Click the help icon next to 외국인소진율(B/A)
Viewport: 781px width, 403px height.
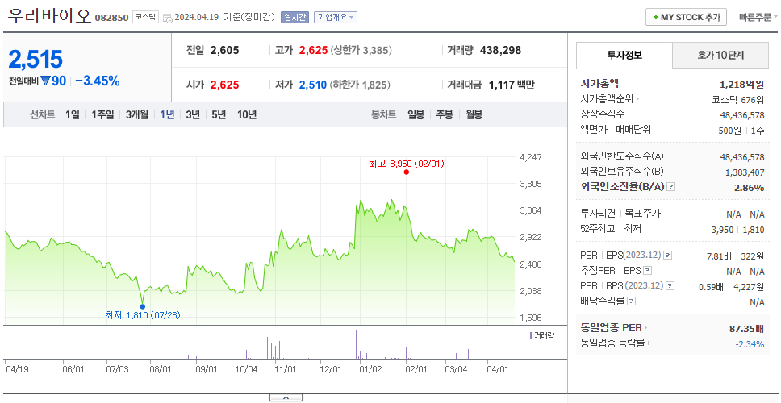(671, 186)
